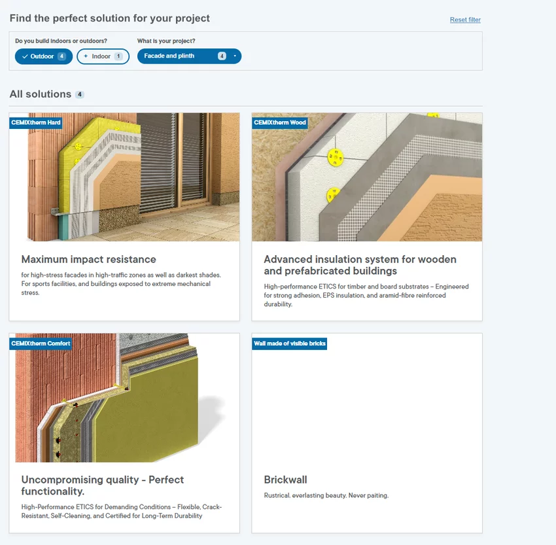The image size is (556, 545).
Task: Click description 'High-Performance ETICS for Demanding Conditions'
Action: [x=122, y=512]
